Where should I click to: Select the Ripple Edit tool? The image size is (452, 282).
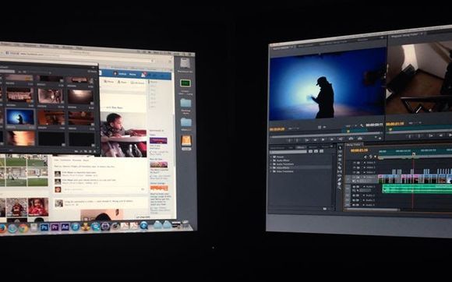(x=340, y=156)
